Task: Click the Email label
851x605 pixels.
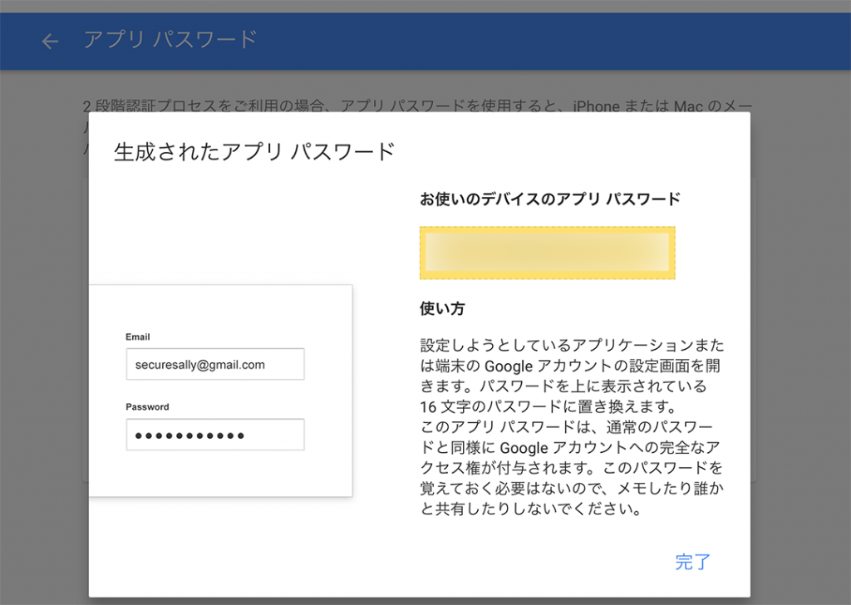Action: pos(138,337)
